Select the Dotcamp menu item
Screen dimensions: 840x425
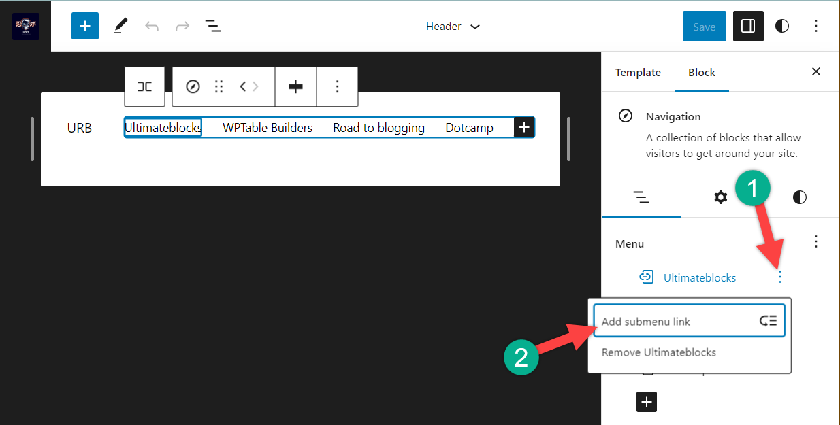[x=469, y=128]
